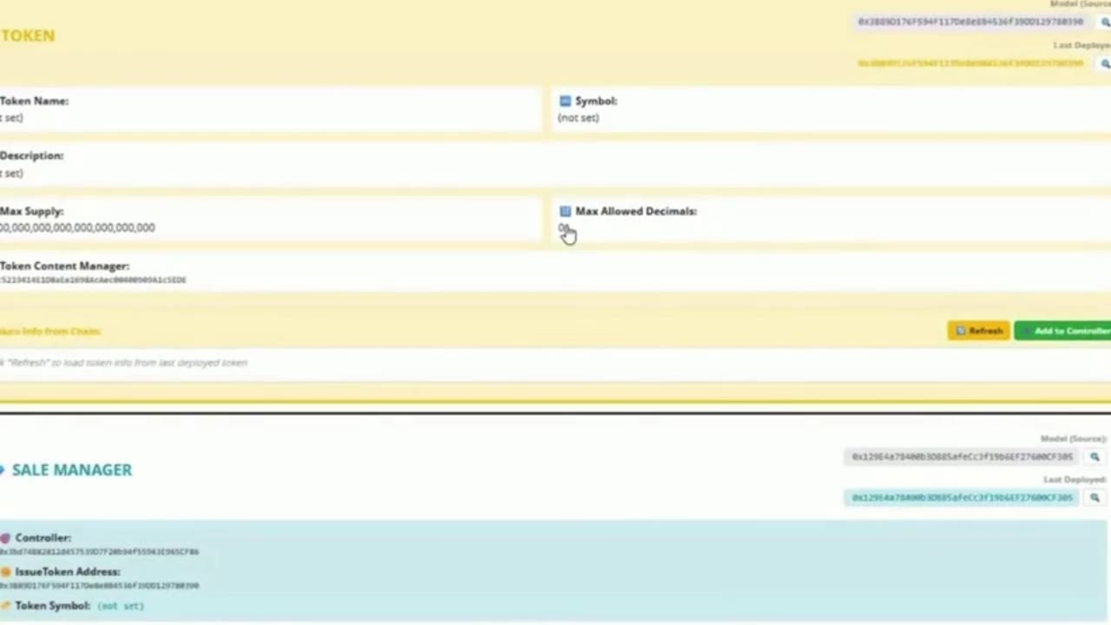
Task: Click the Max Supply value
Action: (x=77, y=227)
